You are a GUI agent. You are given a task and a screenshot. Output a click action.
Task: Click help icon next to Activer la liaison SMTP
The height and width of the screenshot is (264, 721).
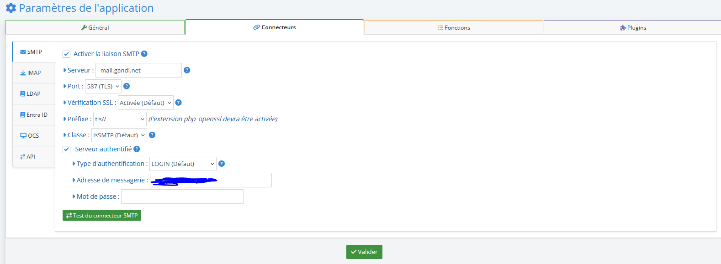tap(144, 54)
